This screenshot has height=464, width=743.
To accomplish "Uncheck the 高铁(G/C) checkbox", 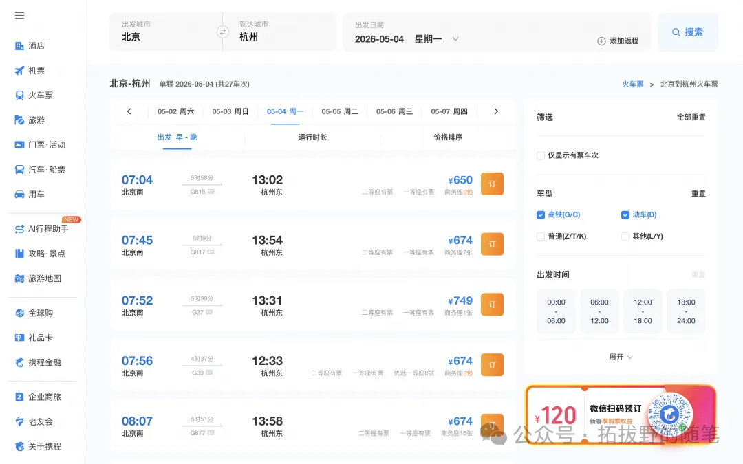I will (x=541, y=215).
